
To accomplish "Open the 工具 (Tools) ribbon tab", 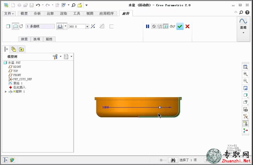I will pos(77,13).
